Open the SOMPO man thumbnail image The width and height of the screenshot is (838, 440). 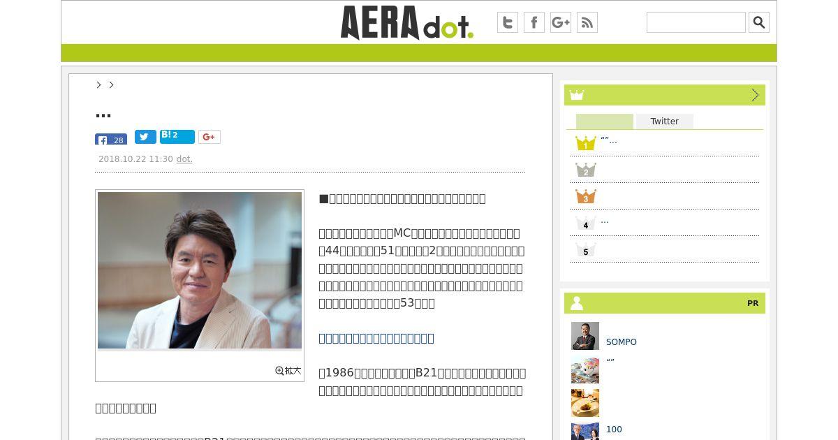(585, 336)
